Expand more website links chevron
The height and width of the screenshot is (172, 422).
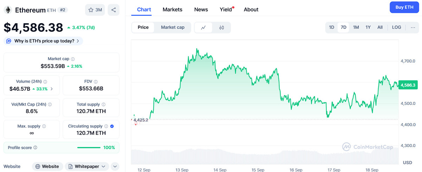115,166
